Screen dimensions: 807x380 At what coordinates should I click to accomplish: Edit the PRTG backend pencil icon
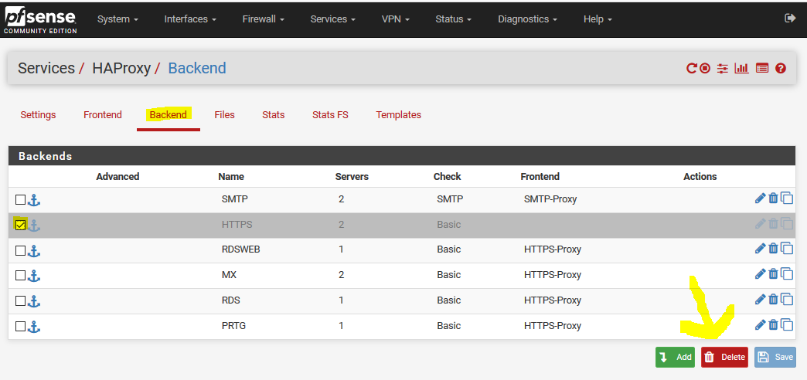760,324
